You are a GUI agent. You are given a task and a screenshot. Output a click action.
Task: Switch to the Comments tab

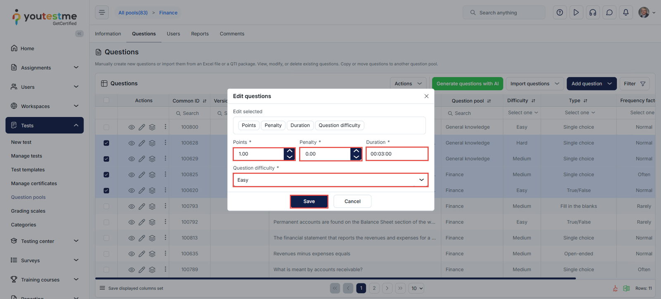tap(232, 34)
